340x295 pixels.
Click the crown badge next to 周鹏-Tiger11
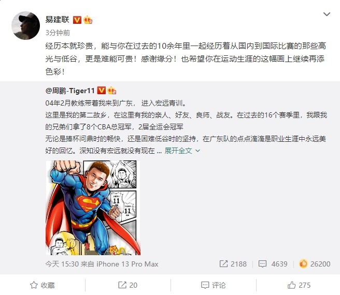111,91
